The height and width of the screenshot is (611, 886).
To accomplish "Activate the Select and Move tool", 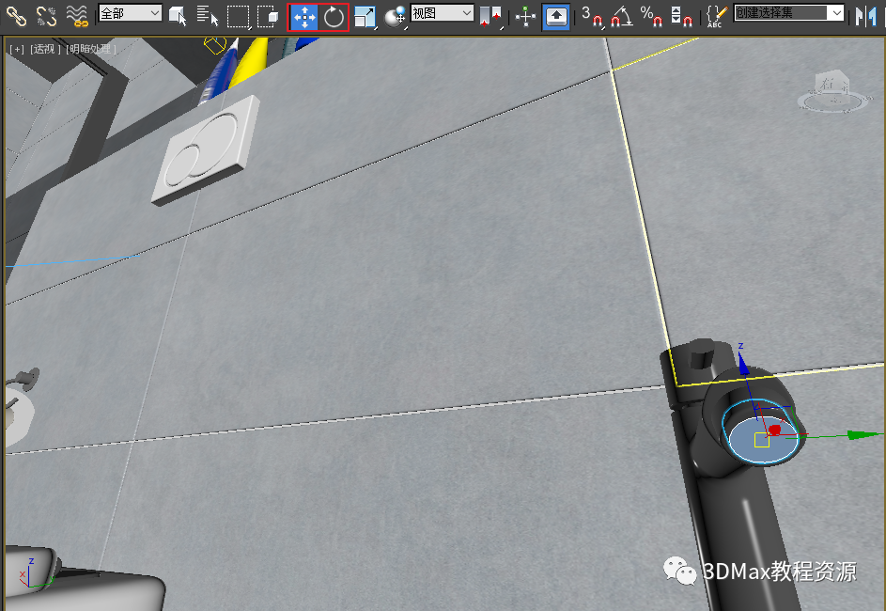I will [x=304, y=17].
